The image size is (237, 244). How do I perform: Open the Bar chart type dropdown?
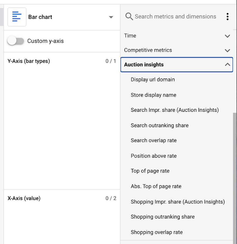point(111,17)
